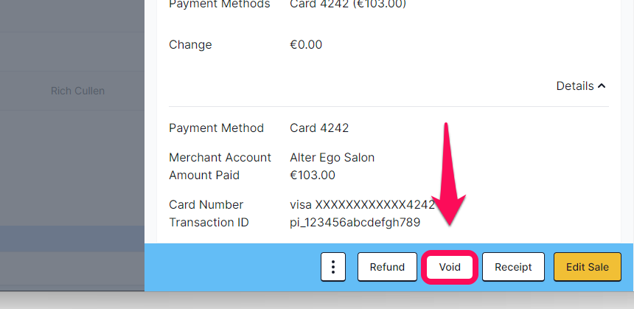The width and height of the screenshot is (634, 309).
Task: Click the Transaction ID label
Action: pyautogui.click(x=209, y=223)
